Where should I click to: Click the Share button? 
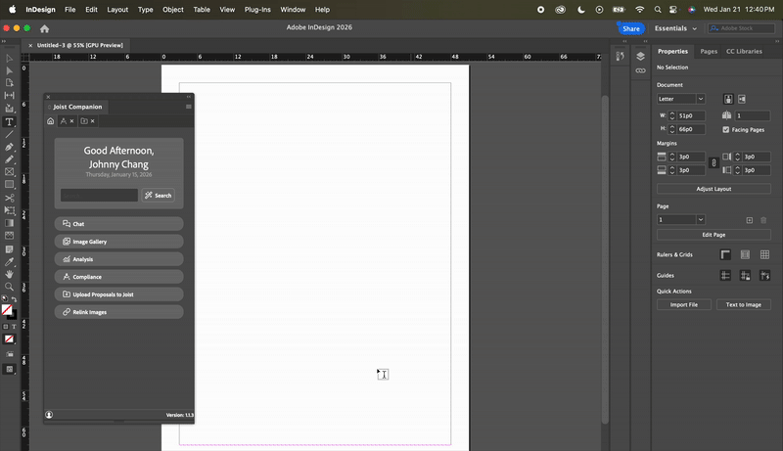(630, 28)
